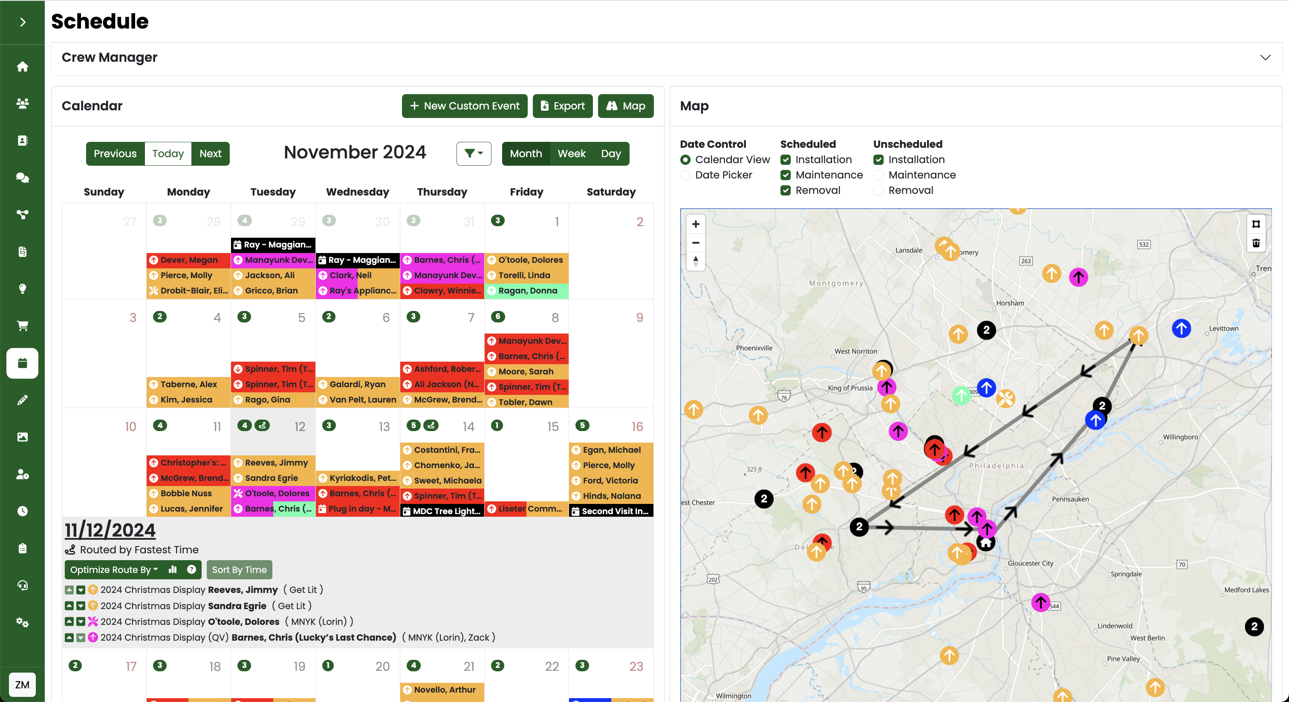Switch to Week calendar view

click(572, 153)
